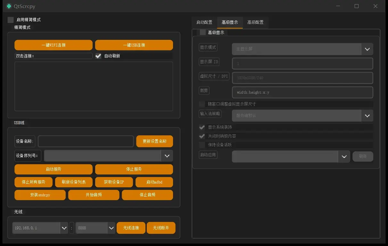The height and width of the screenshot is (246, 388).
Task: Click the 显示屏 ID input field
Action: (x=302, y=64)
